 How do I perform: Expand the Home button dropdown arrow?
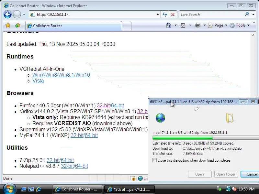[x=175, y=25]
